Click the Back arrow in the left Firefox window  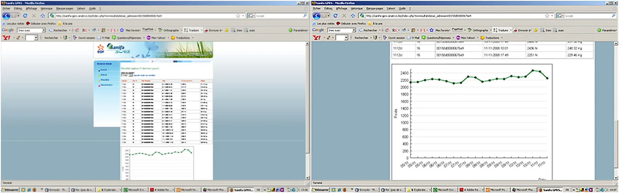[6, 16]
